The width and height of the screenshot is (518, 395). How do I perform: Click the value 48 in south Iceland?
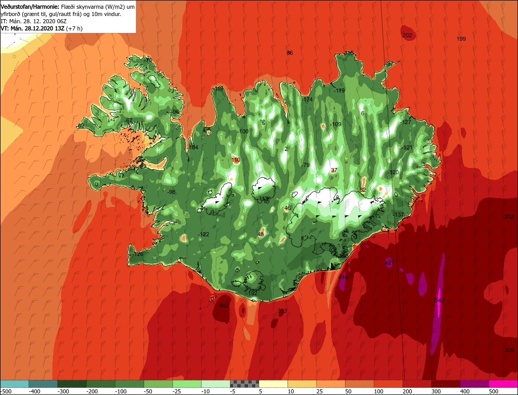pyautogui.click(x=261, y=234)
